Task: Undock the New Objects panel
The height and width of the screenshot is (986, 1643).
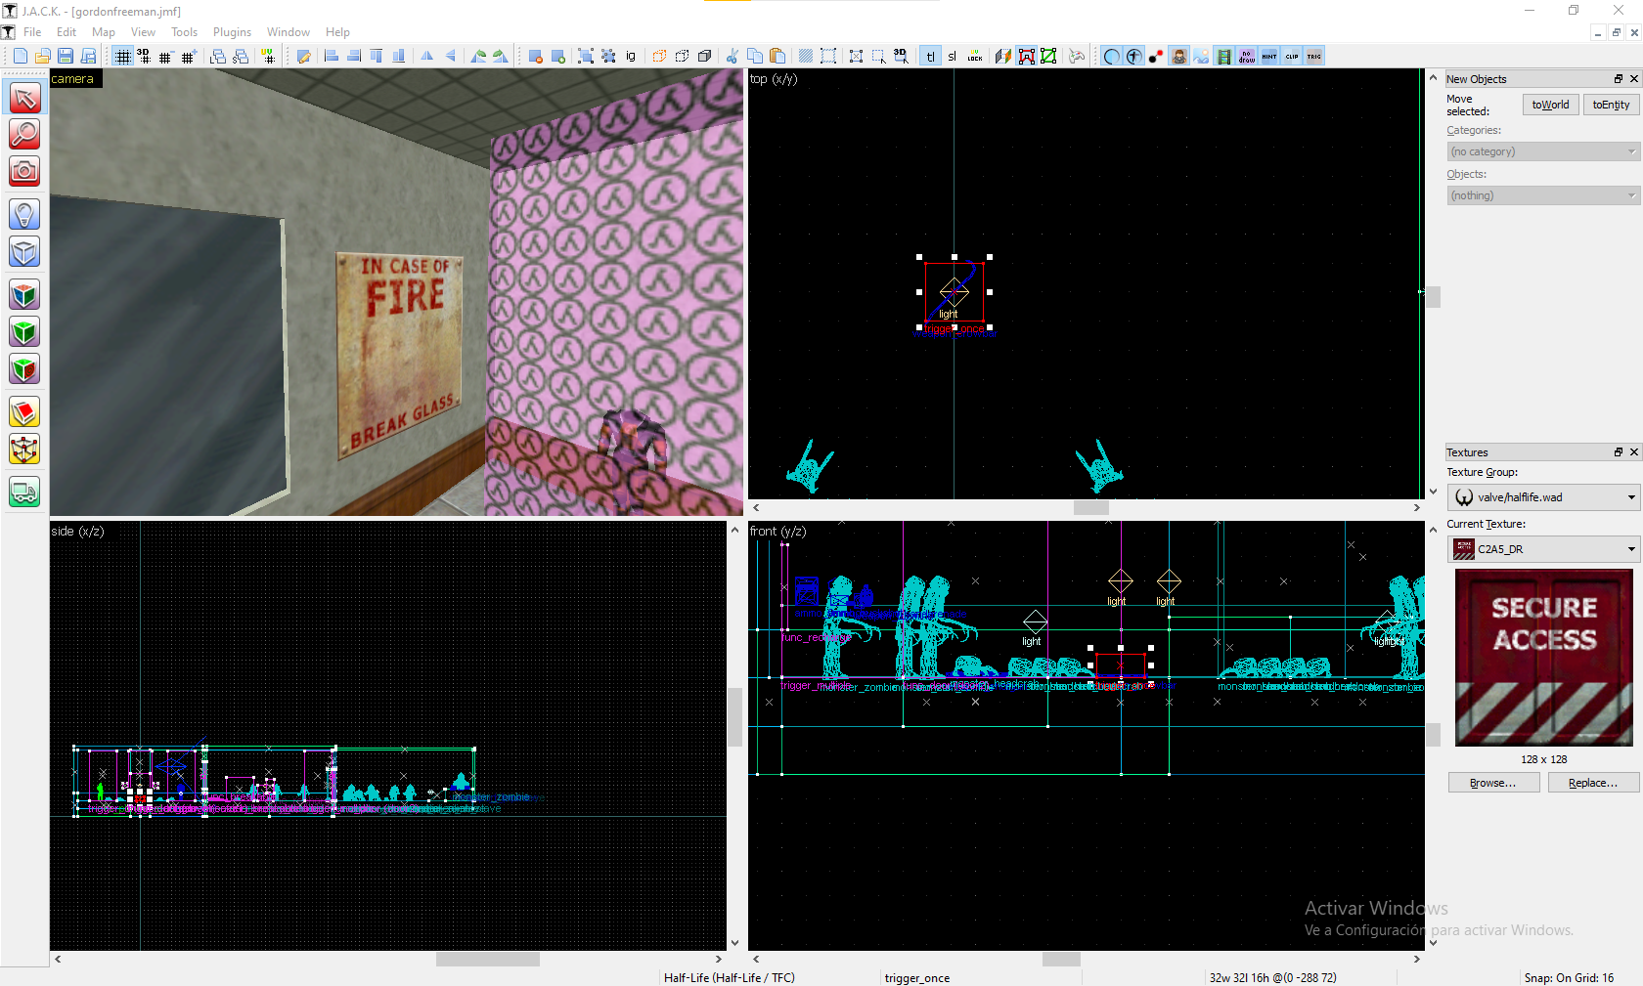Action: (1619, 79)
